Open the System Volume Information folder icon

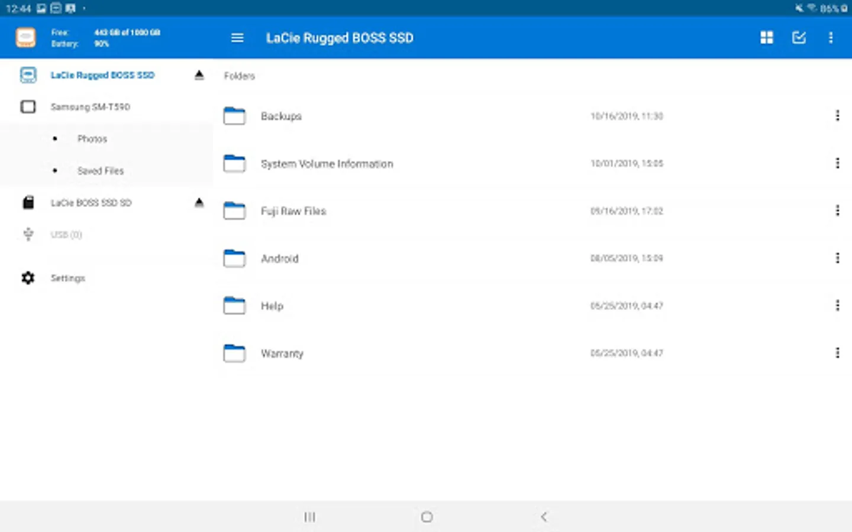tap(234, 163)
